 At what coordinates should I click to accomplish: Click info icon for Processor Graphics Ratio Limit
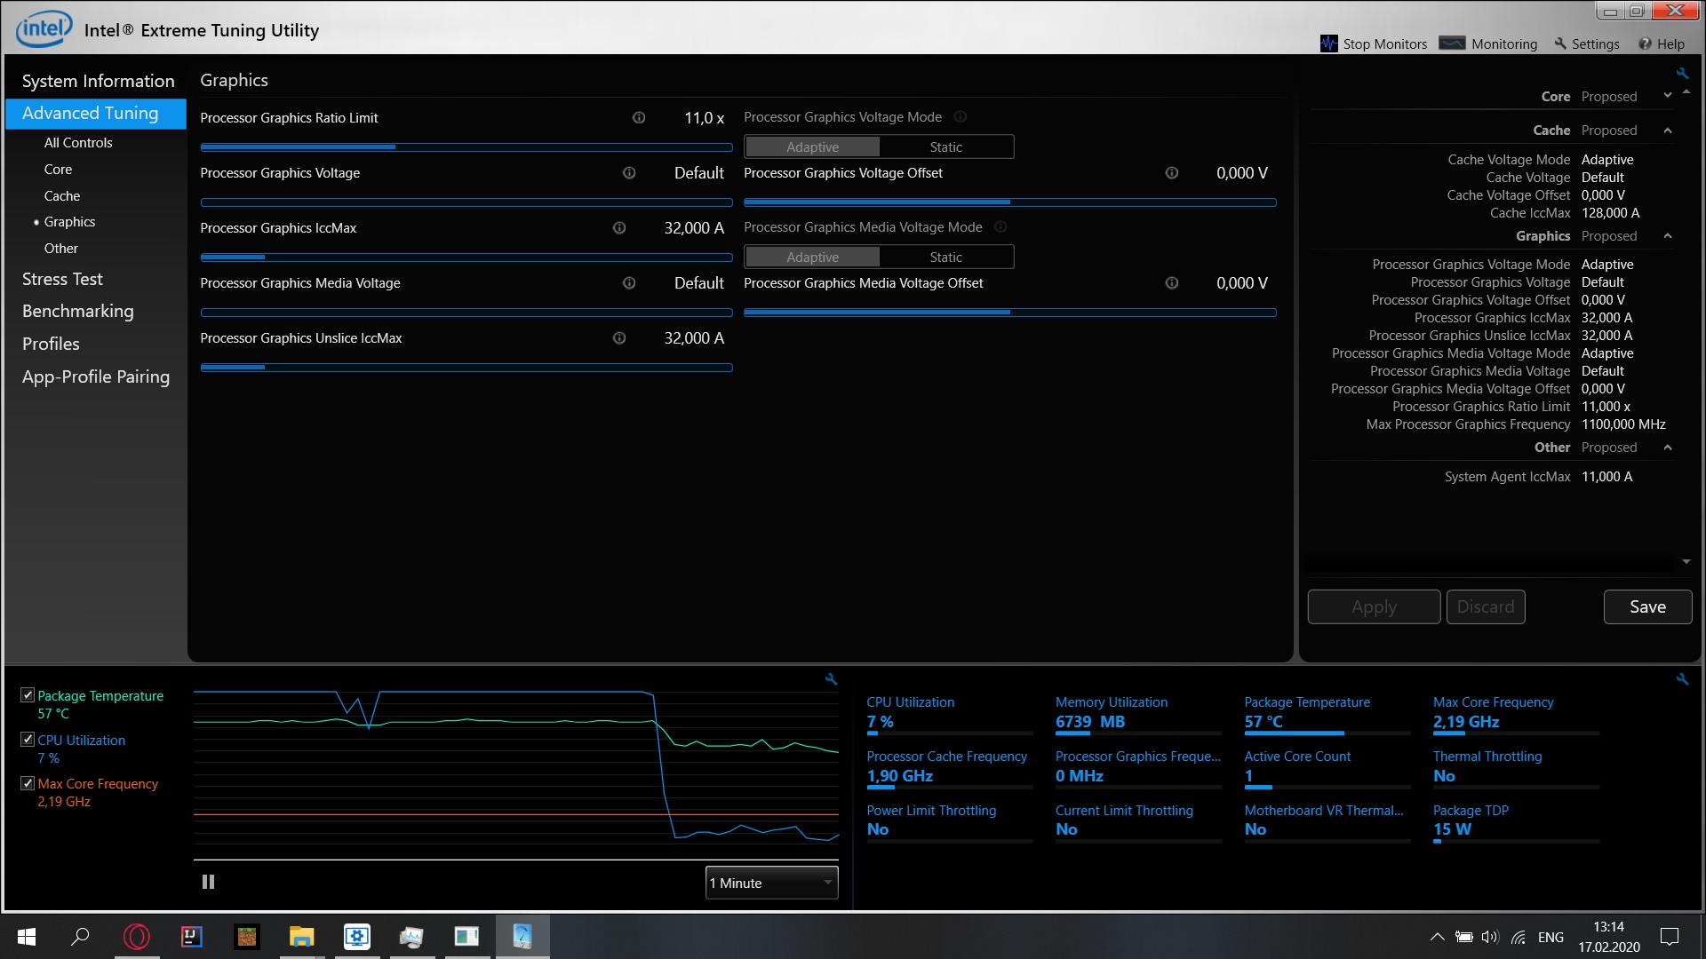click(638, 117)
